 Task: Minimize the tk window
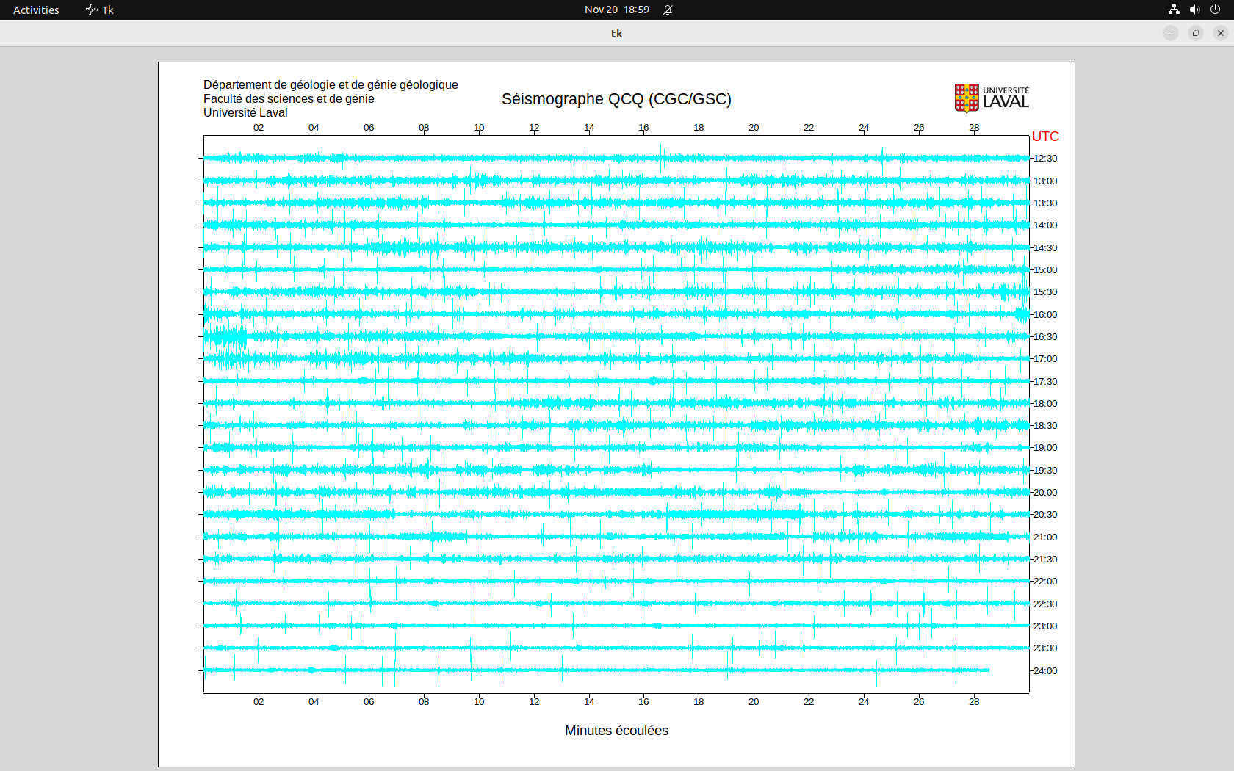click(1171, 33)
